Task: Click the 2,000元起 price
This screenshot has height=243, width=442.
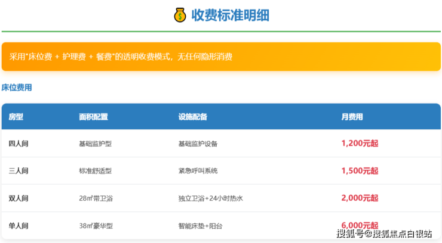Action: point(360,198)
